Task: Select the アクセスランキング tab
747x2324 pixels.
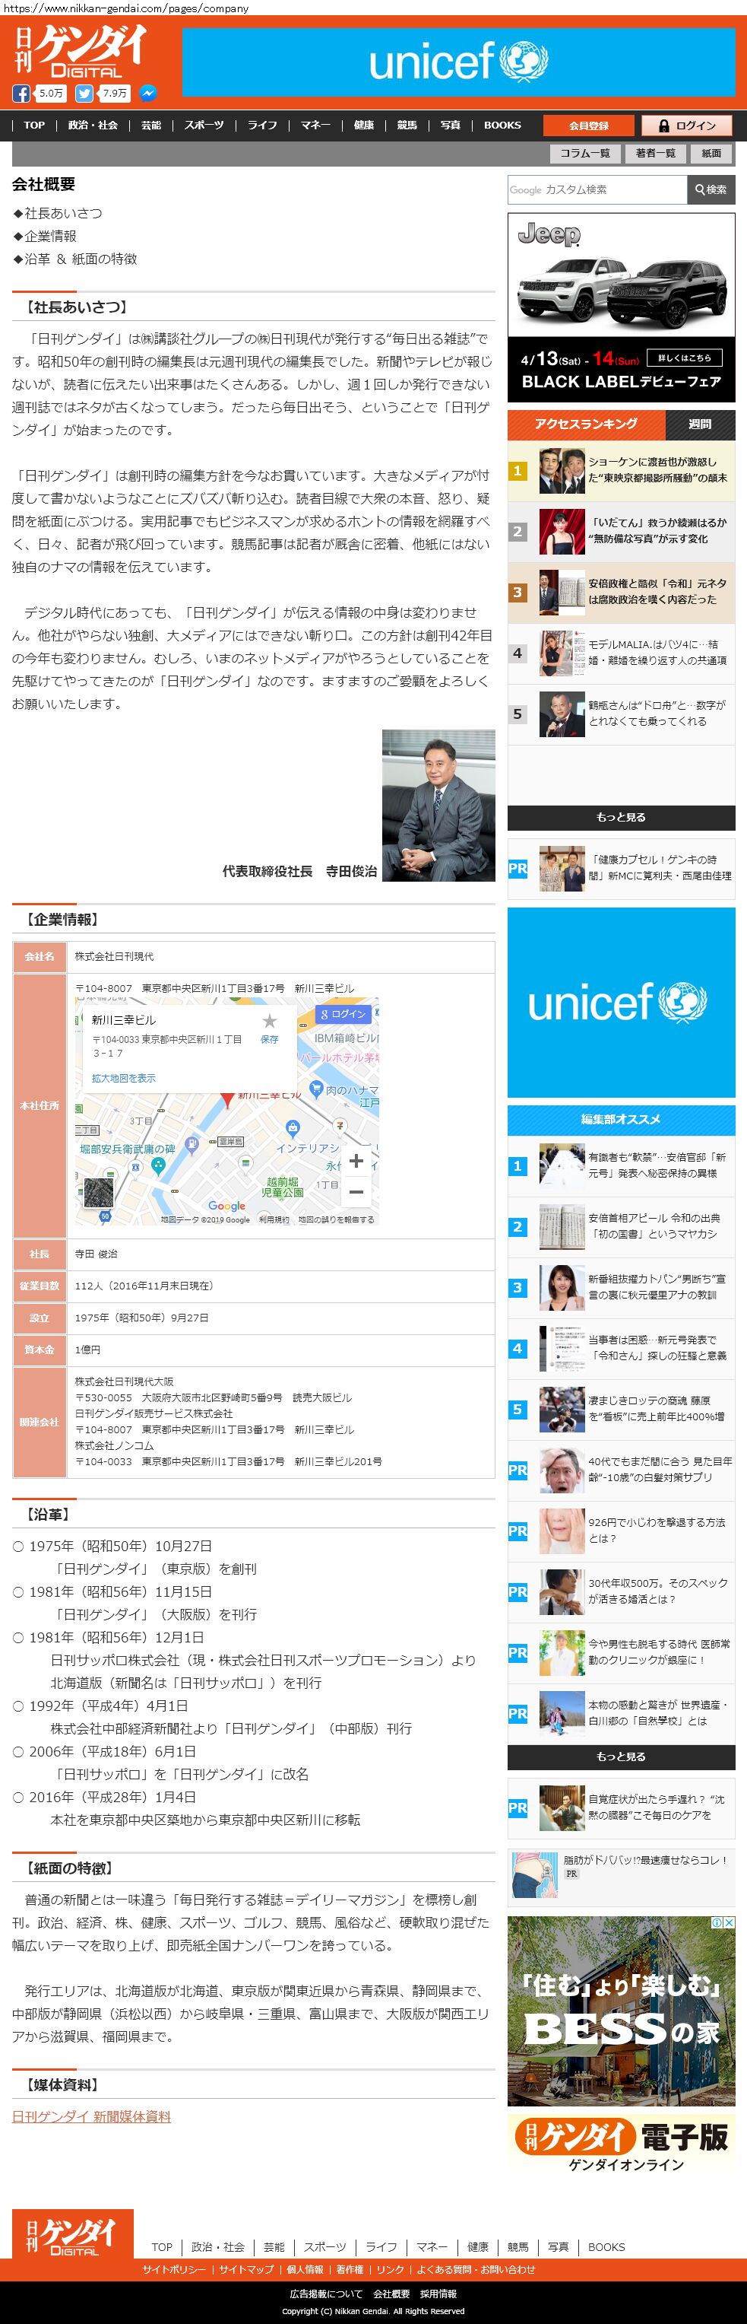Action: [x=586, y=424]
